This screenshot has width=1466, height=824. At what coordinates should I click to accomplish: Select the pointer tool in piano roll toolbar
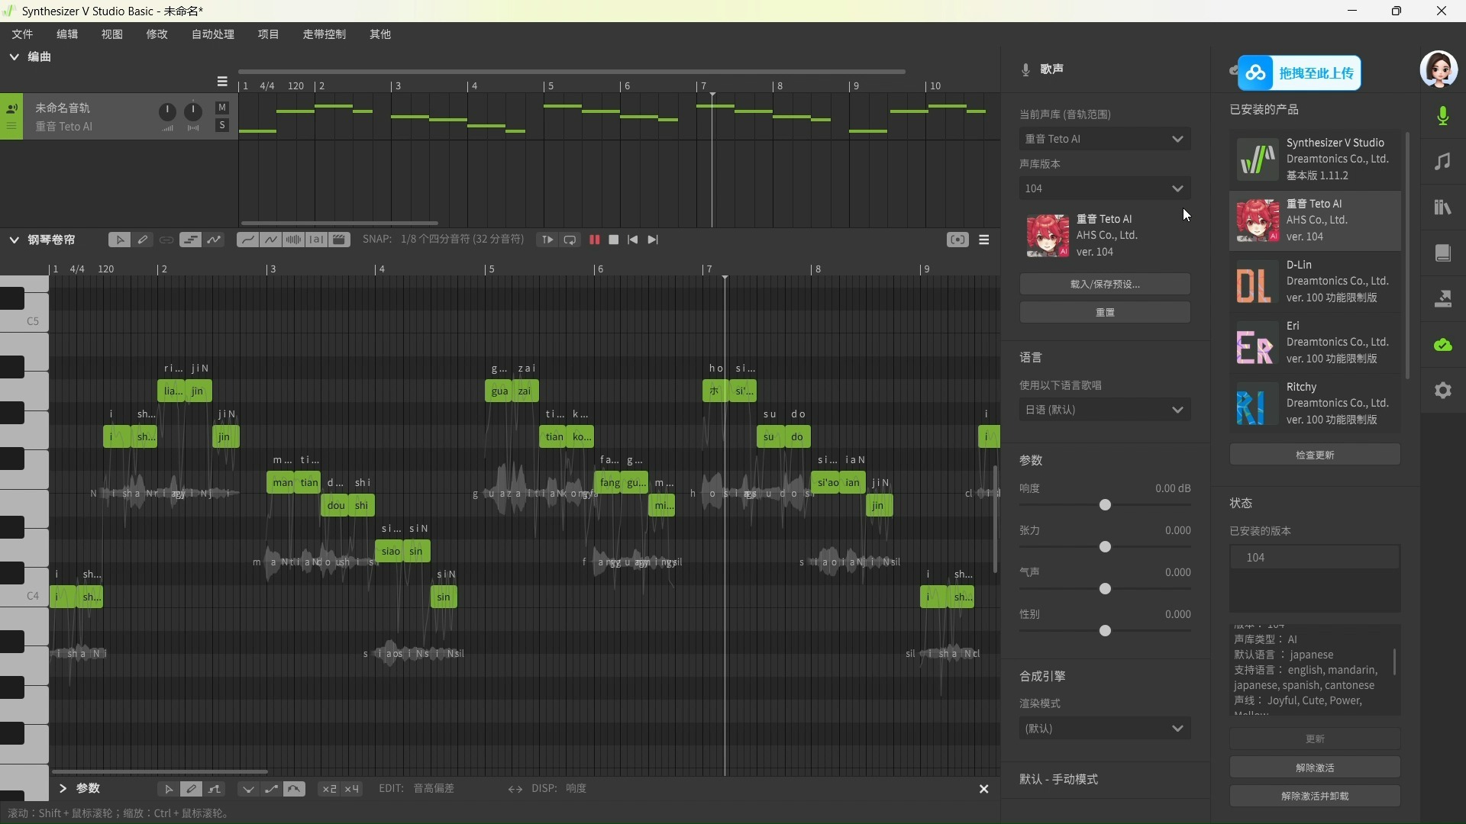(x=119, y=240)
